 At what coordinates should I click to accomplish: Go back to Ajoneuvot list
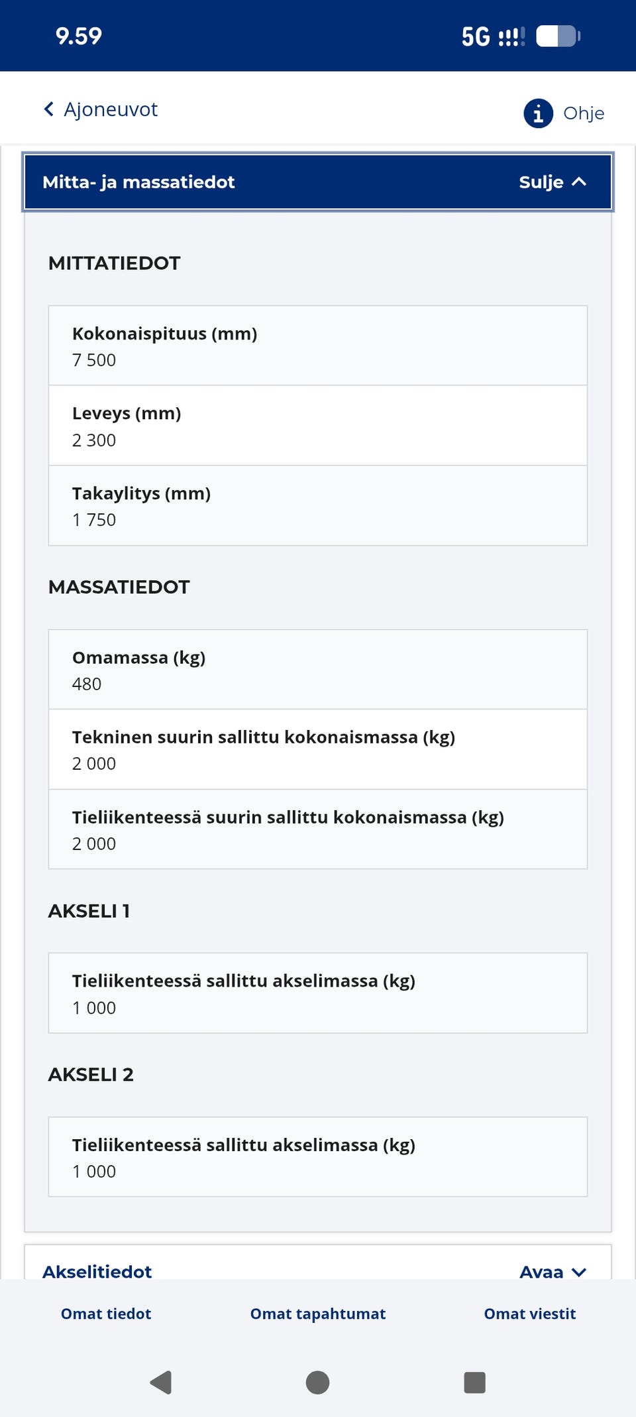pyautogui.click(x=110, y=109)
